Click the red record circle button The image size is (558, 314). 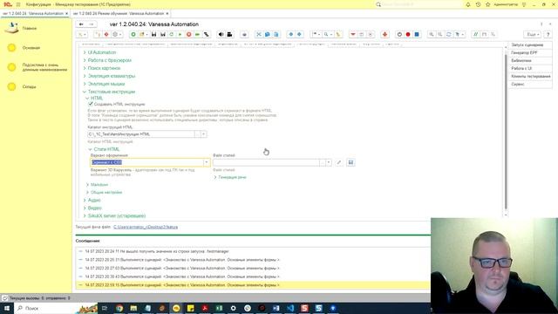click(x=408, y=35)
